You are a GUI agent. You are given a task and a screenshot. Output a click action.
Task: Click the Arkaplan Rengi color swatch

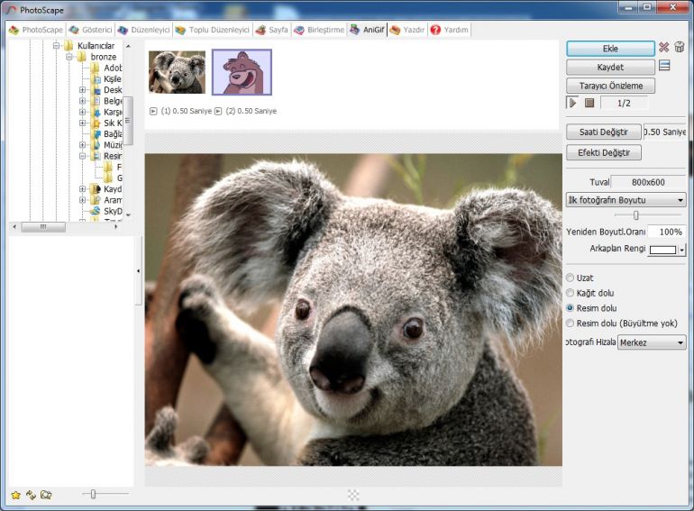(x=662, y=250)
